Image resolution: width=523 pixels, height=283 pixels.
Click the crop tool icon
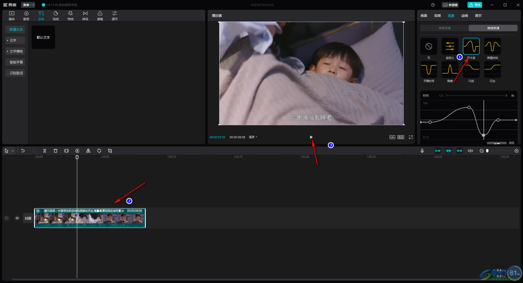(110, 151)
